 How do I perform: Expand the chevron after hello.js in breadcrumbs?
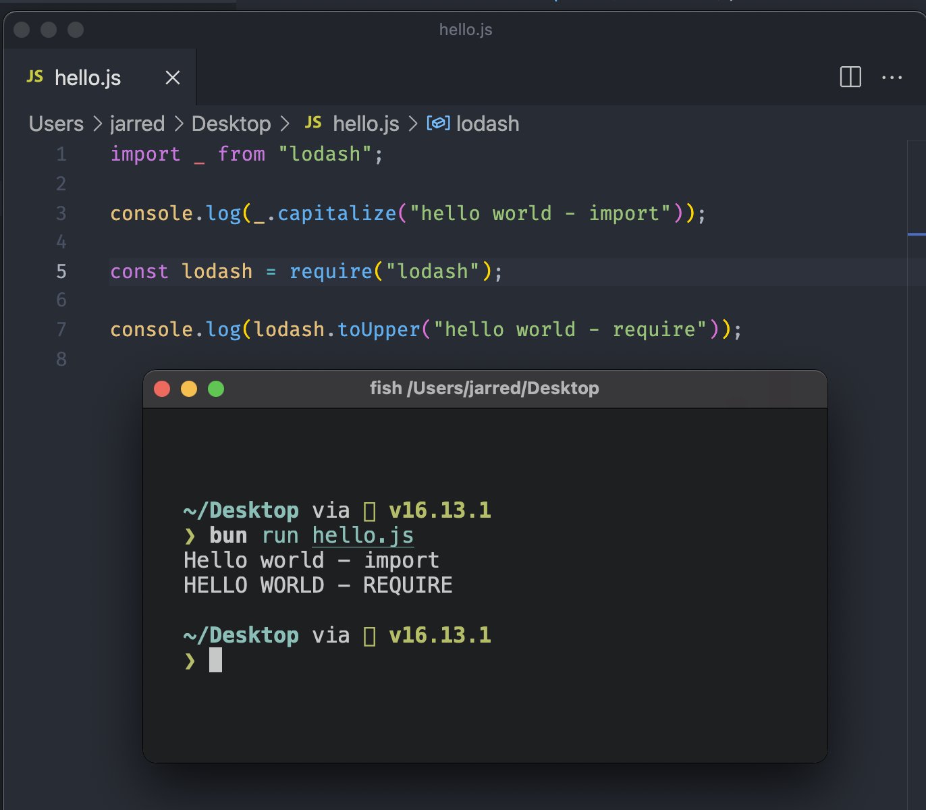[x=412, y=124]
